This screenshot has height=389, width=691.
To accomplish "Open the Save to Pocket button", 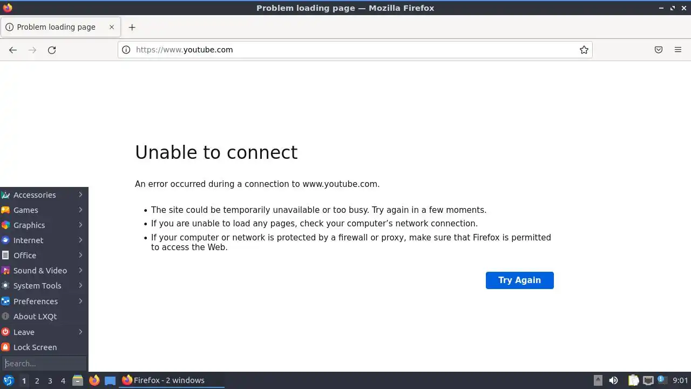I will 659,50.
